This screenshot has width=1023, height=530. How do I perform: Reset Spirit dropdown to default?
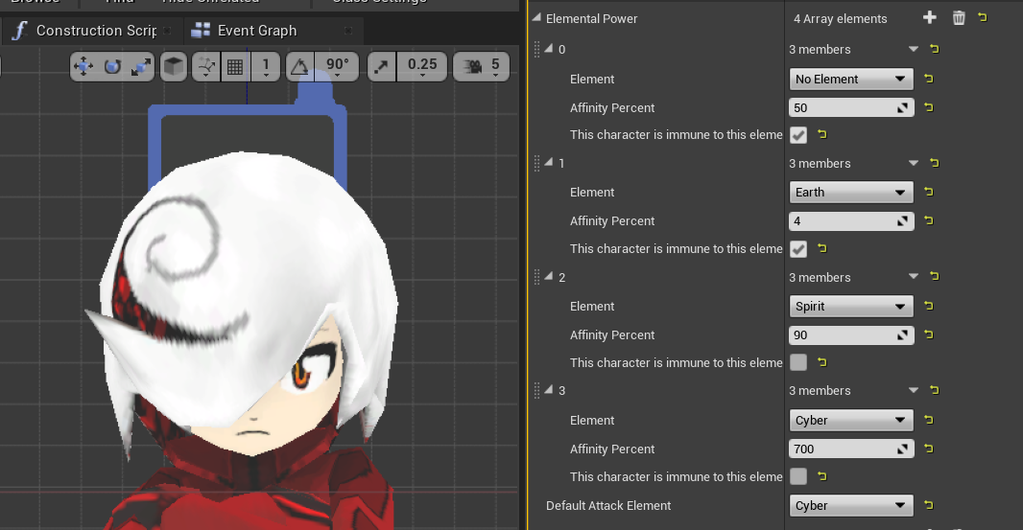tap(929, 306)
